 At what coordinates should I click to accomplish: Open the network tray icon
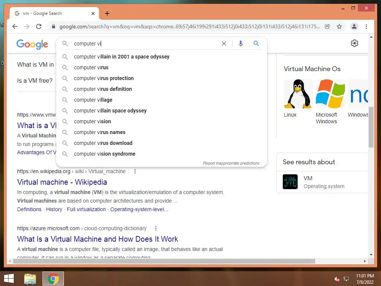(346, 279)
